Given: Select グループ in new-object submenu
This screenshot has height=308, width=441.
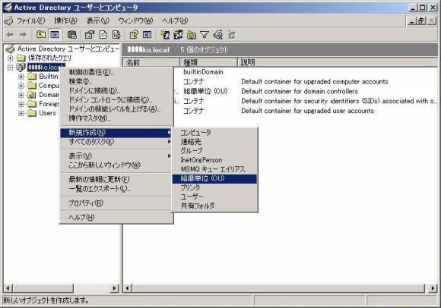Looking at the screenshot, I should pos(214,151).
